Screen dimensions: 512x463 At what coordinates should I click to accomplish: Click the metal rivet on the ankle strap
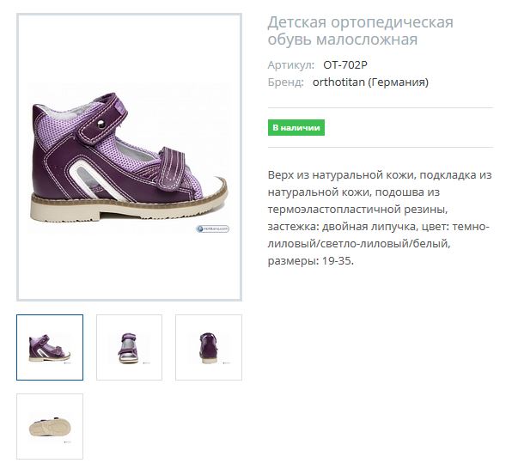pos(101,125)
